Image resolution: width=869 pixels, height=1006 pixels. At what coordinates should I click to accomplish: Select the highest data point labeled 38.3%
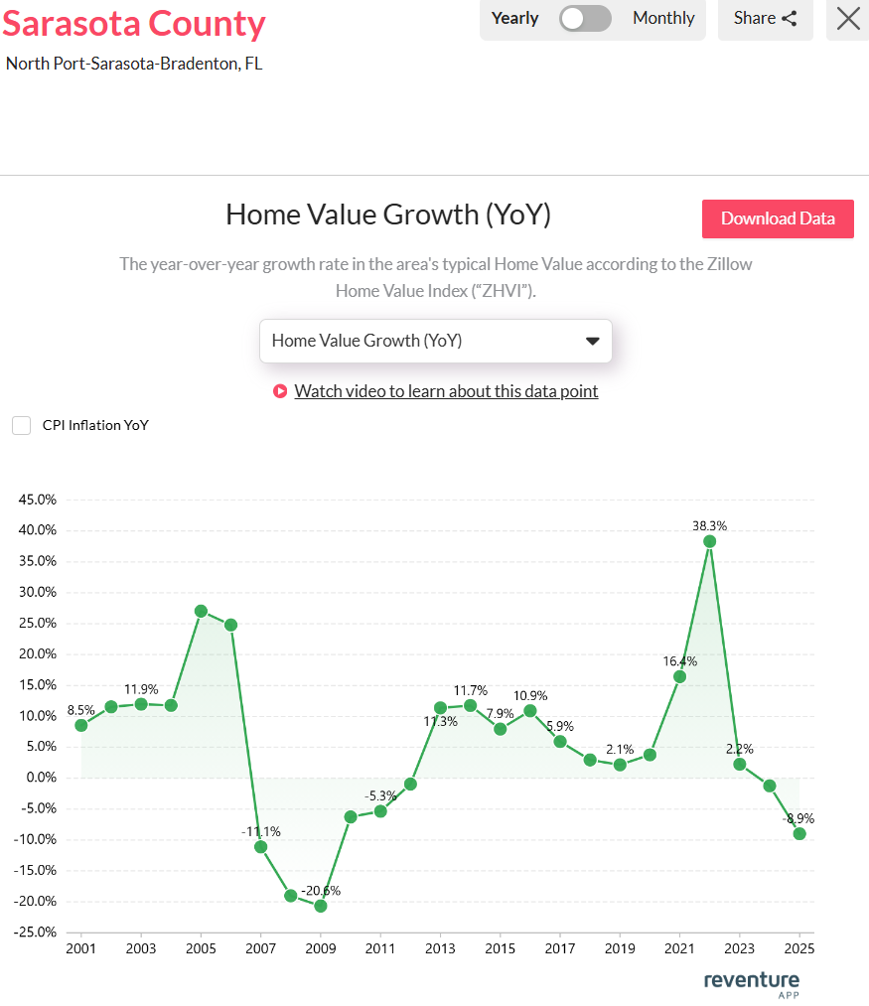(x=709, y=541)
